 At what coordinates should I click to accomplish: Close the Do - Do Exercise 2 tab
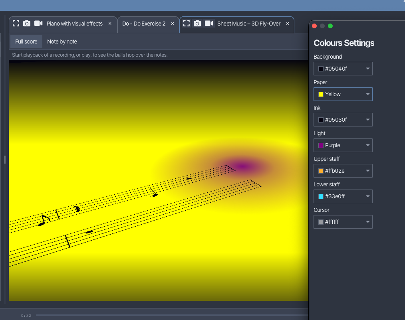173,24
